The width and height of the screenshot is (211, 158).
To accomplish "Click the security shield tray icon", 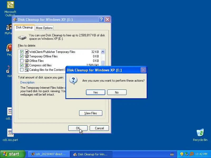I will tap(182, 154).
